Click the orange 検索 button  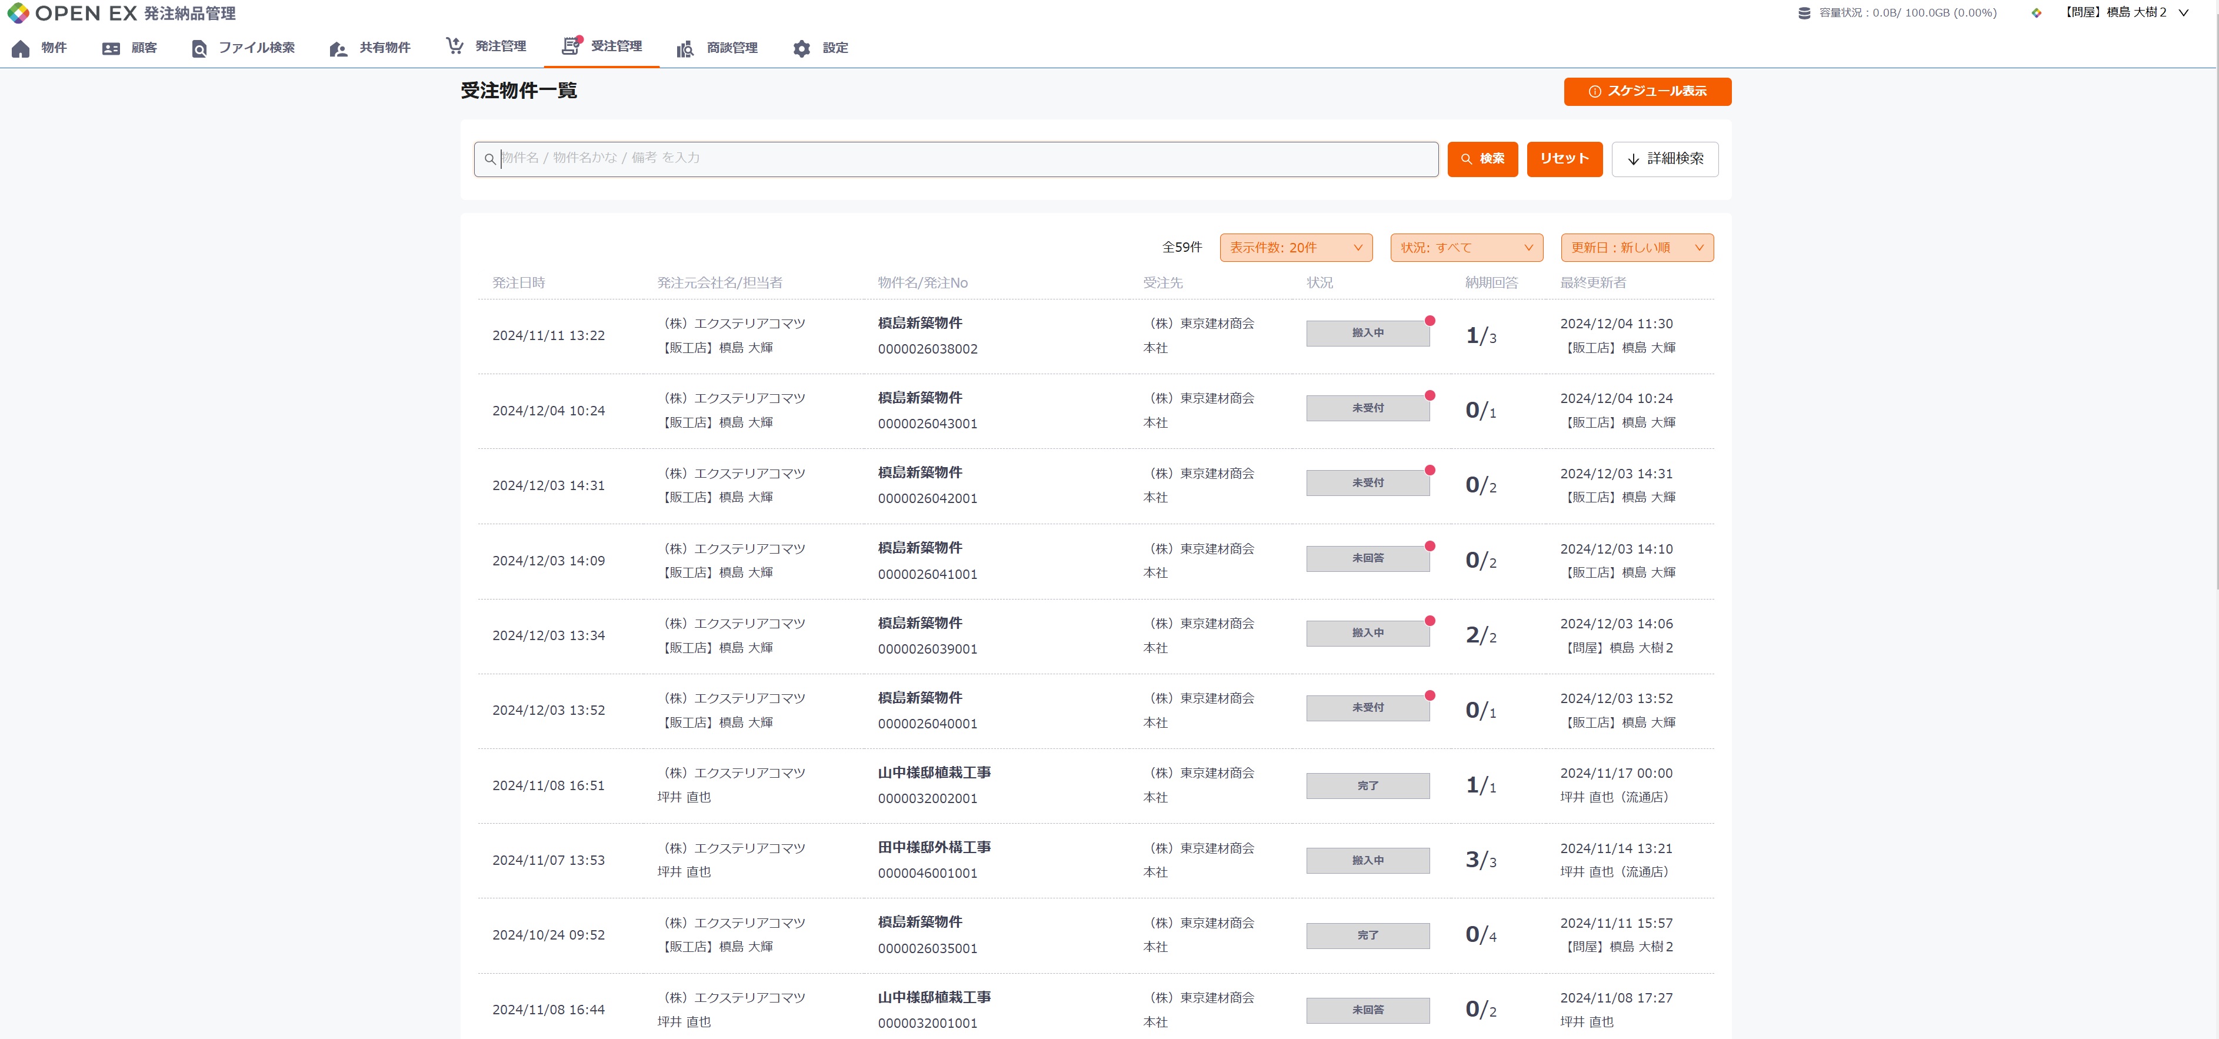tap(1482, 159)
